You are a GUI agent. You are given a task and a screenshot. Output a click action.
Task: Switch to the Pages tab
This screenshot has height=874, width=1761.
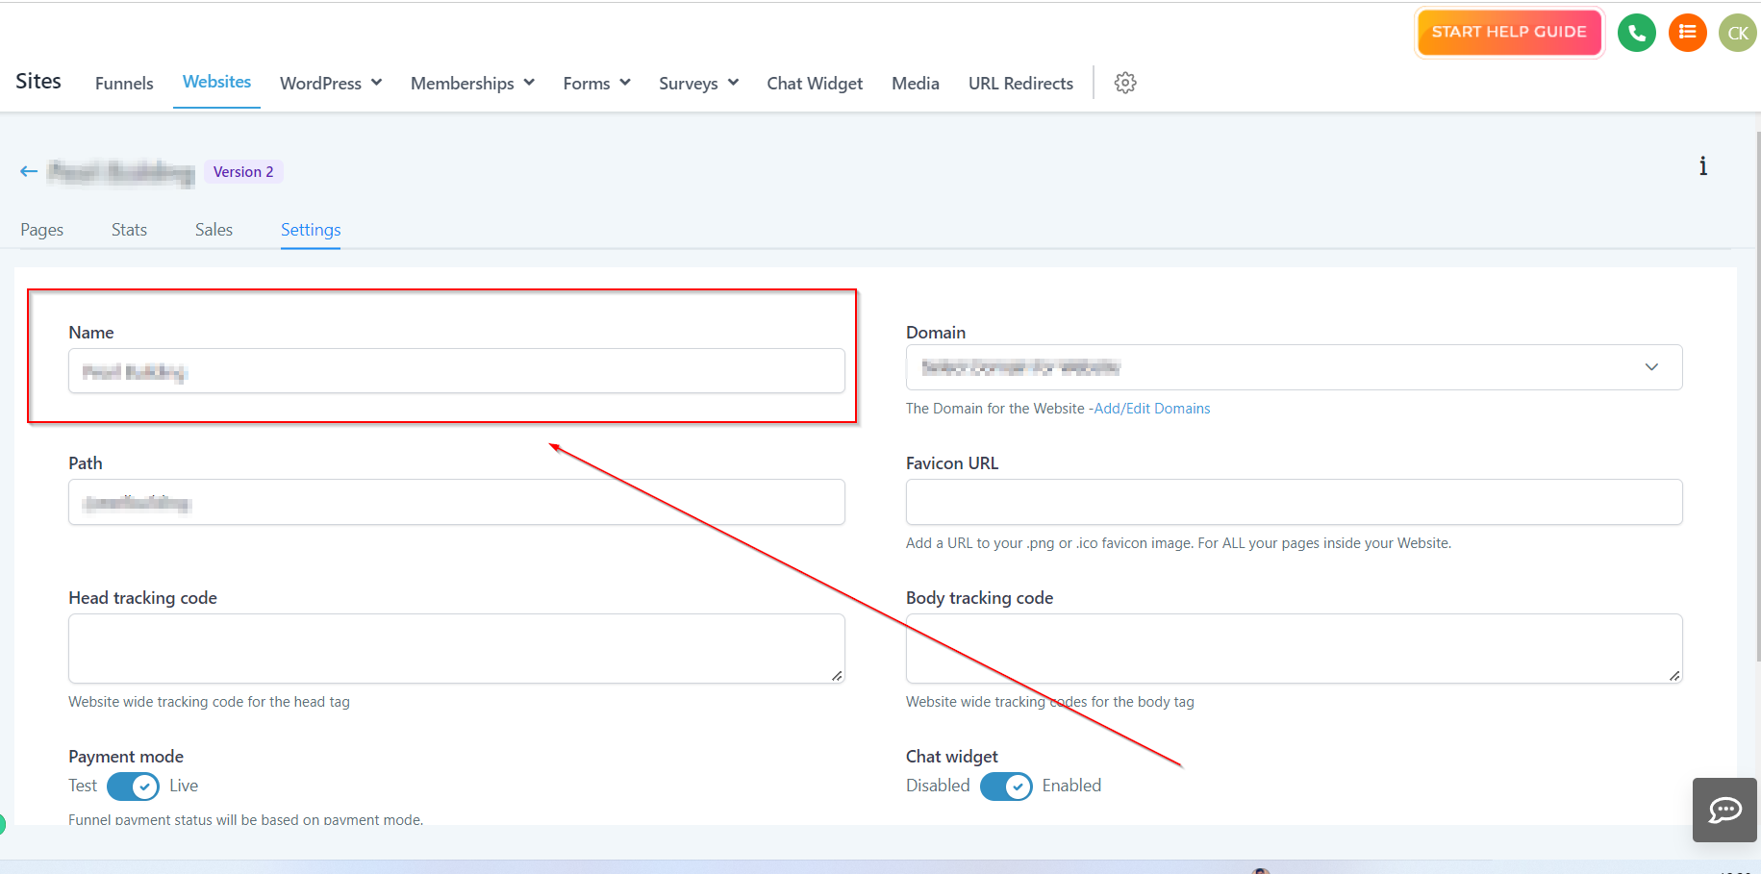tap(42, 230)
